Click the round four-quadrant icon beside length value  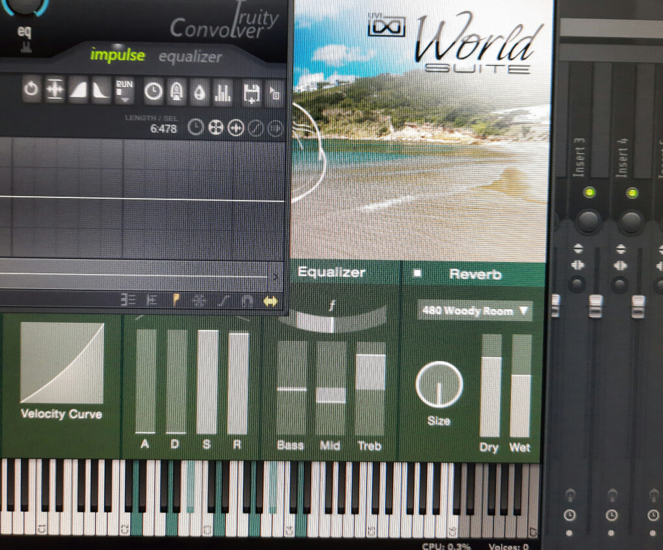216,127
